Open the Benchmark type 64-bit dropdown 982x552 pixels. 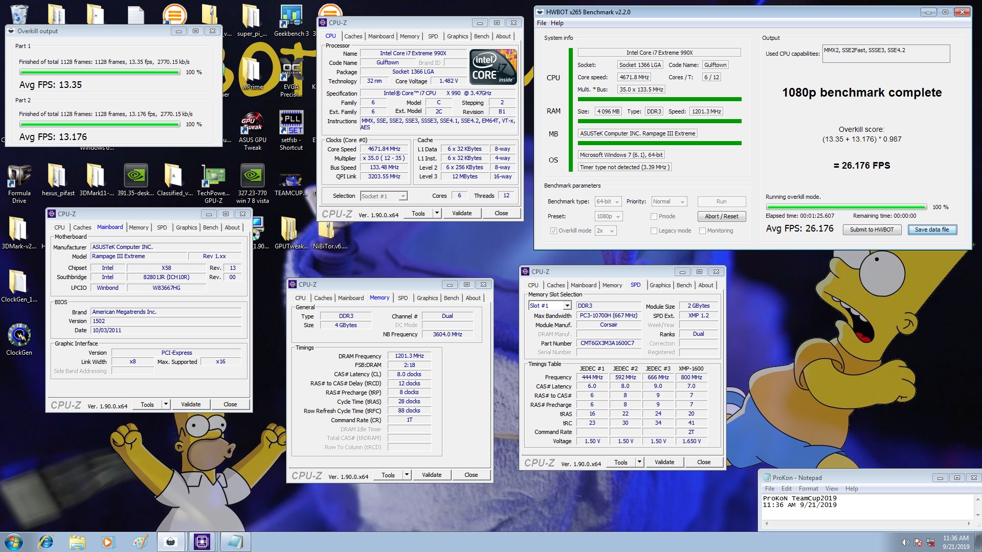pyautogui.click(x=608, y=201)
